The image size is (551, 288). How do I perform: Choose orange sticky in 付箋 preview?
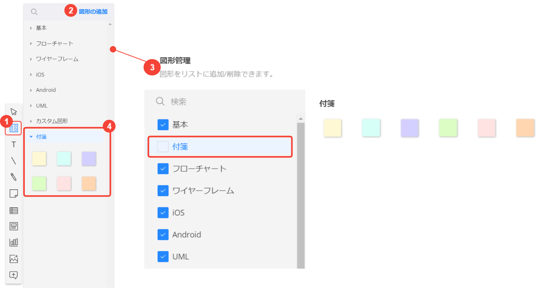(x=525, y=128)
